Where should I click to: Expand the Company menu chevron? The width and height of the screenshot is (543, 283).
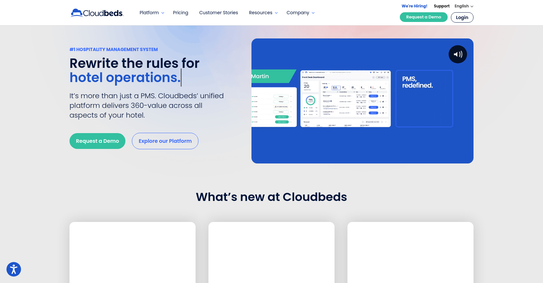pos(313,13)
